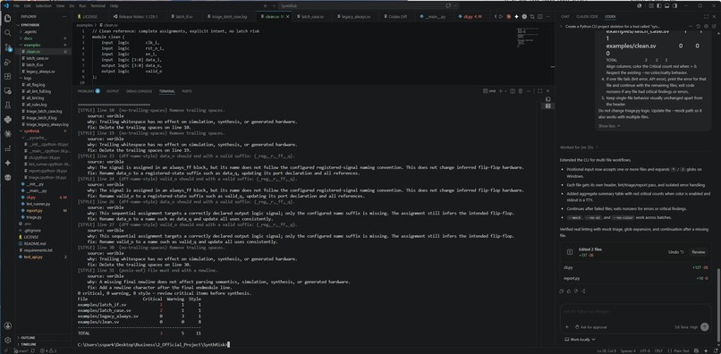
Task: Toggle the primary side bar layout
Action: [660, 6]
